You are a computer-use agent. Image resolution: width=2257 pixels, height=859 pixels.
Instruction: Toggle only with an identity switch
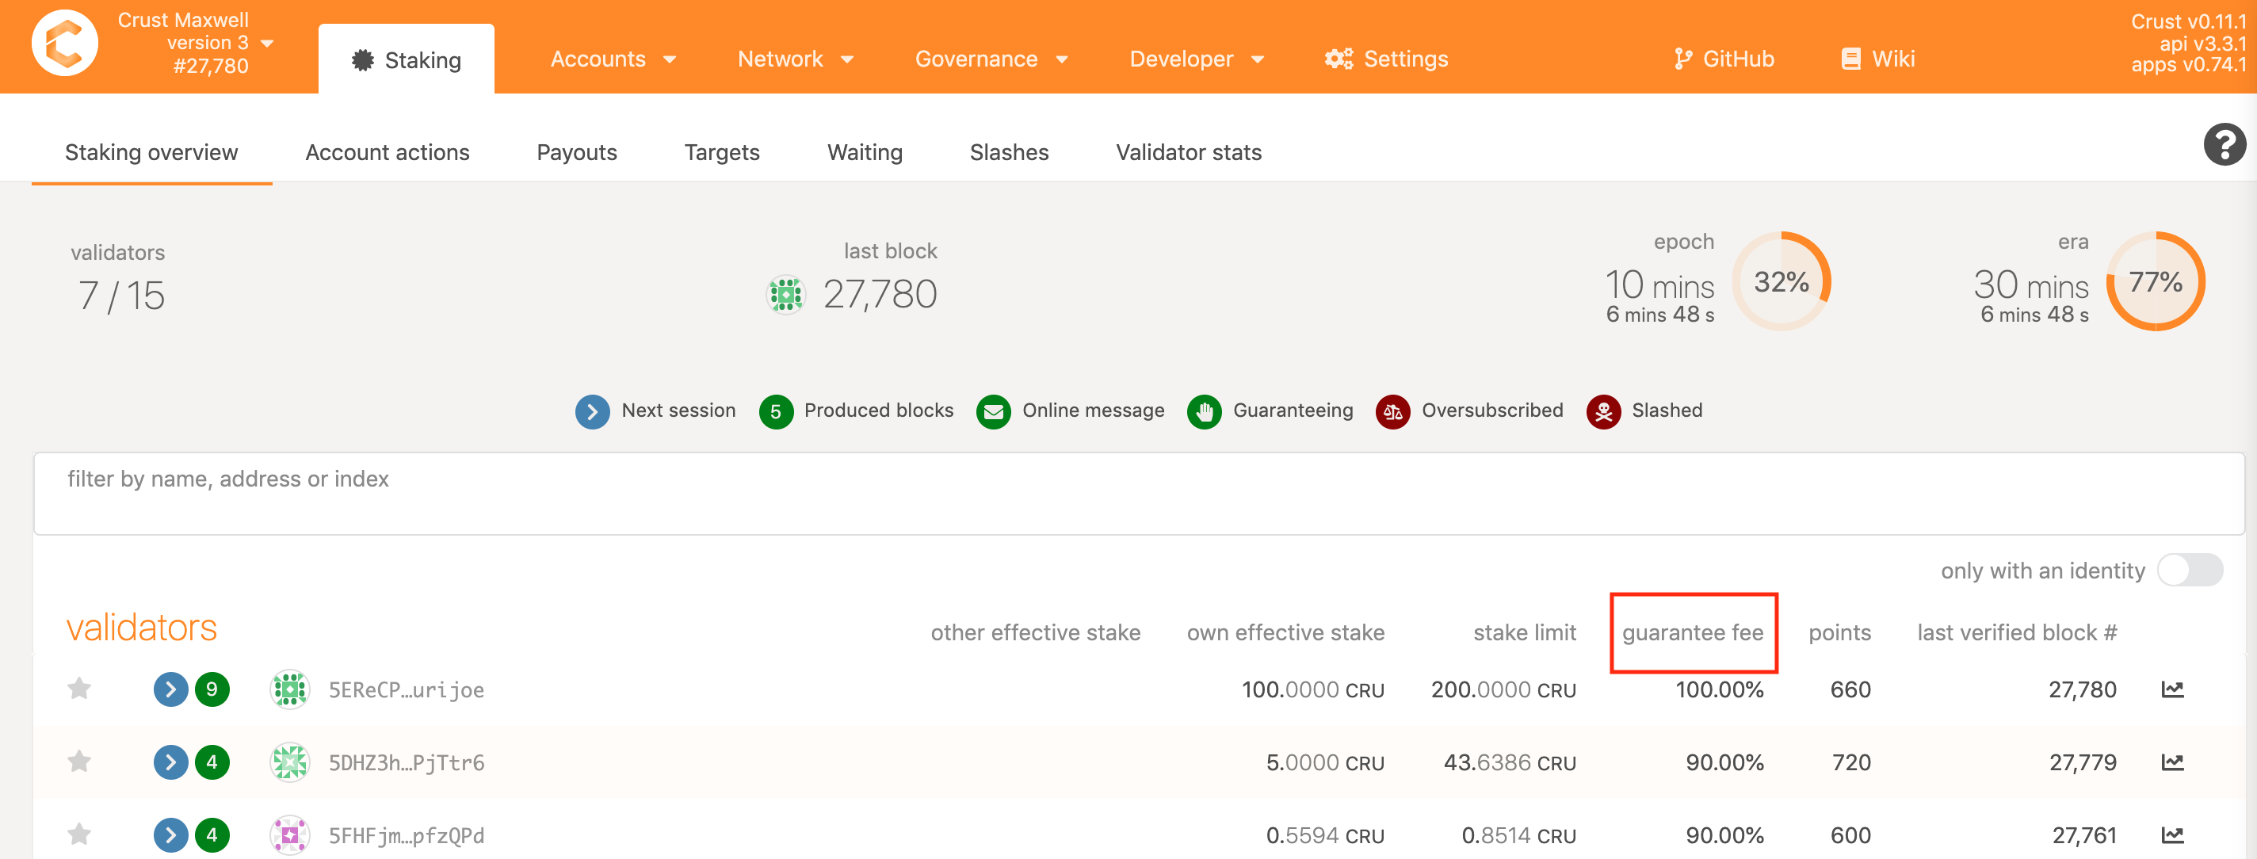pos(2189,571)
